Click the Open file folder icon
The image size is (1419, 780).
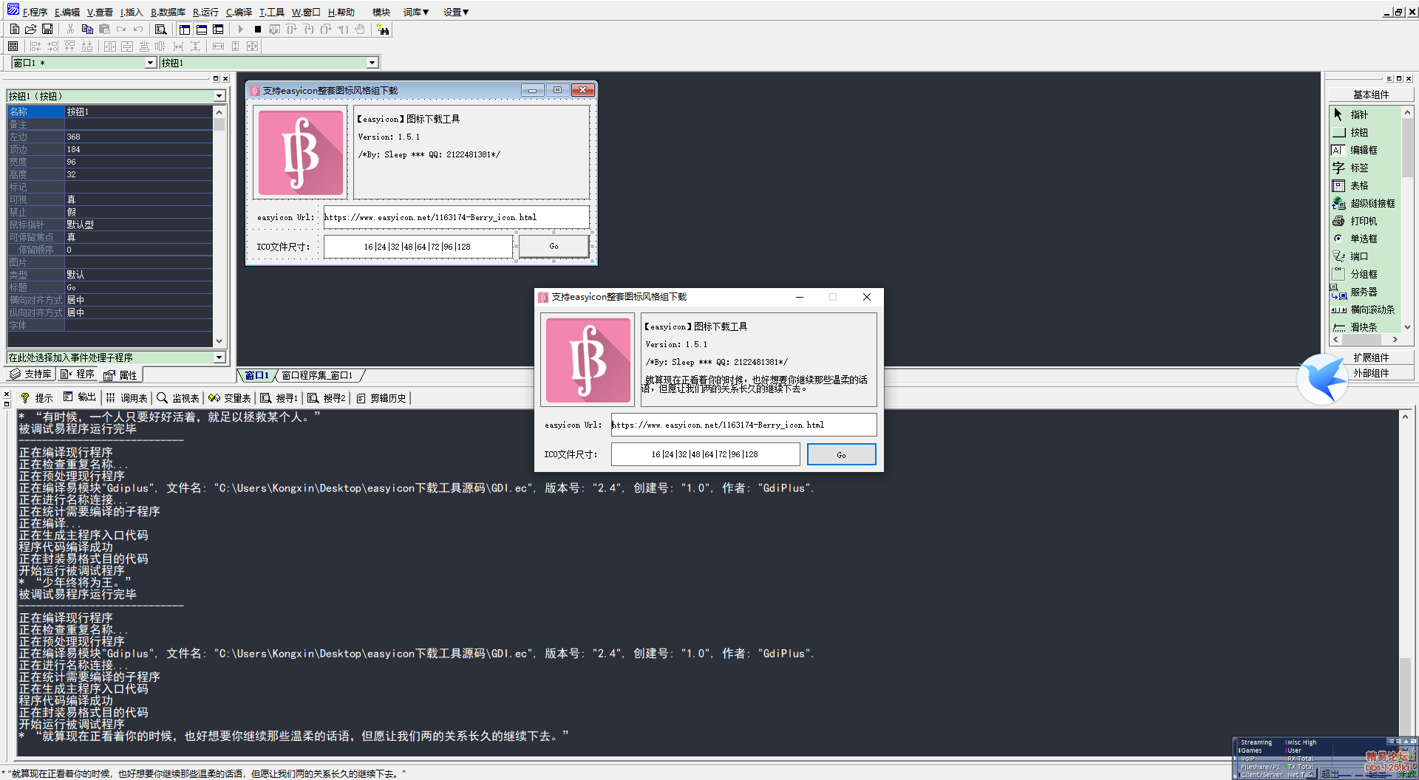pyautogui.click(x=30, y=30)
